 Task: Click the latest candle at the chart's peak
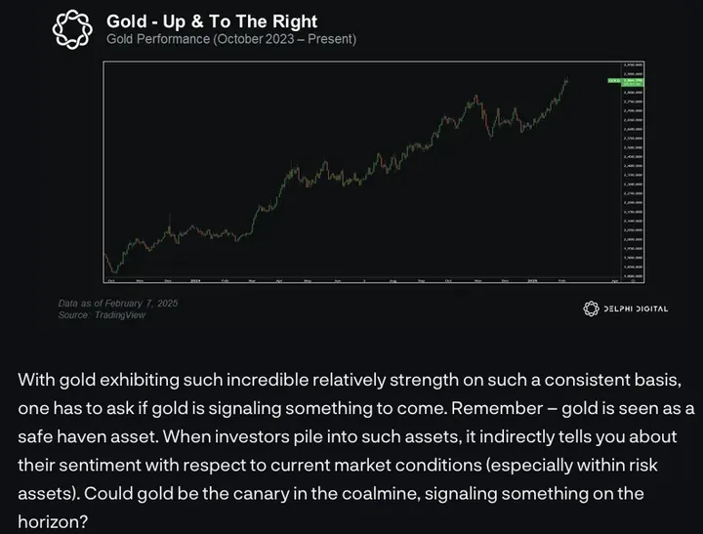tap(567, 80)
